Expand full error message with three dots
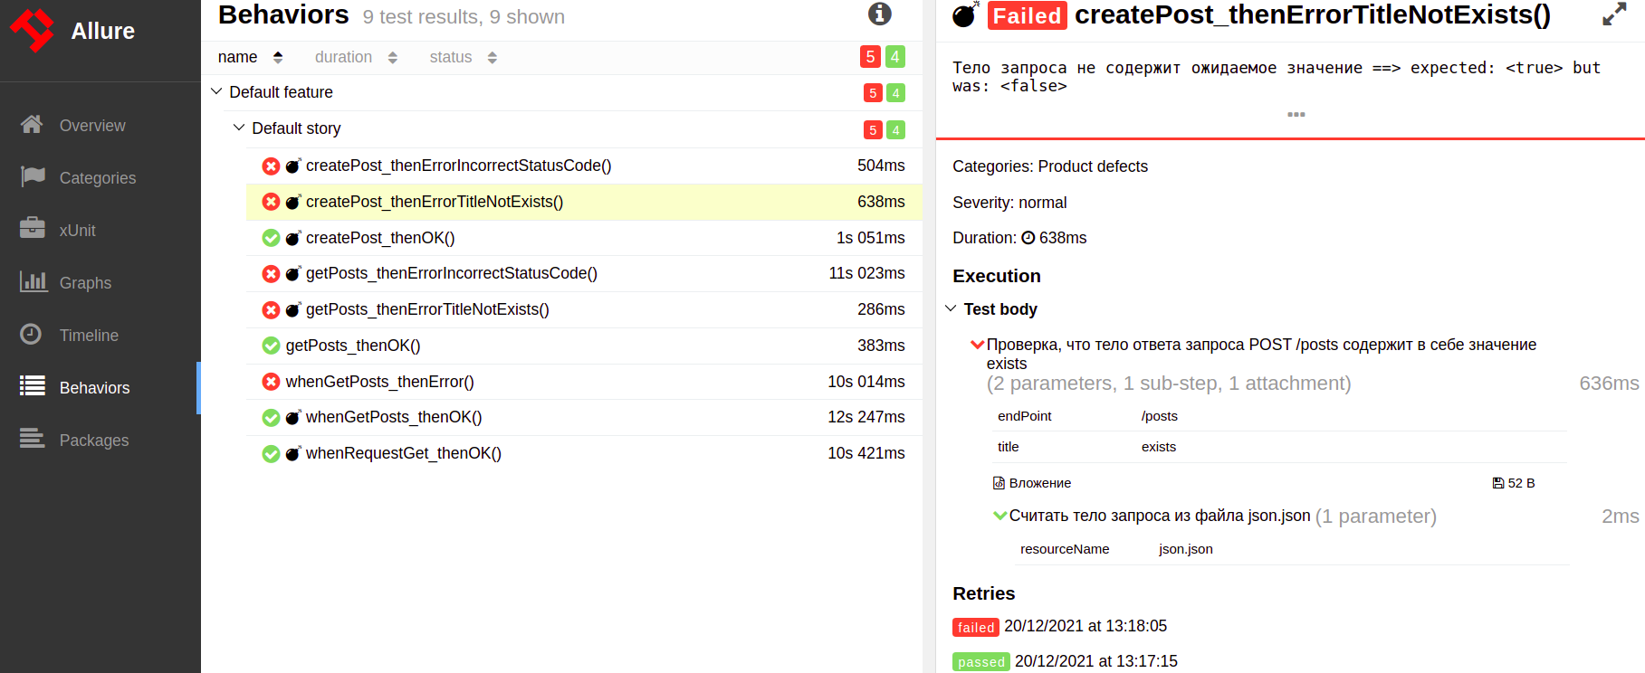 tap(1296, 115)
